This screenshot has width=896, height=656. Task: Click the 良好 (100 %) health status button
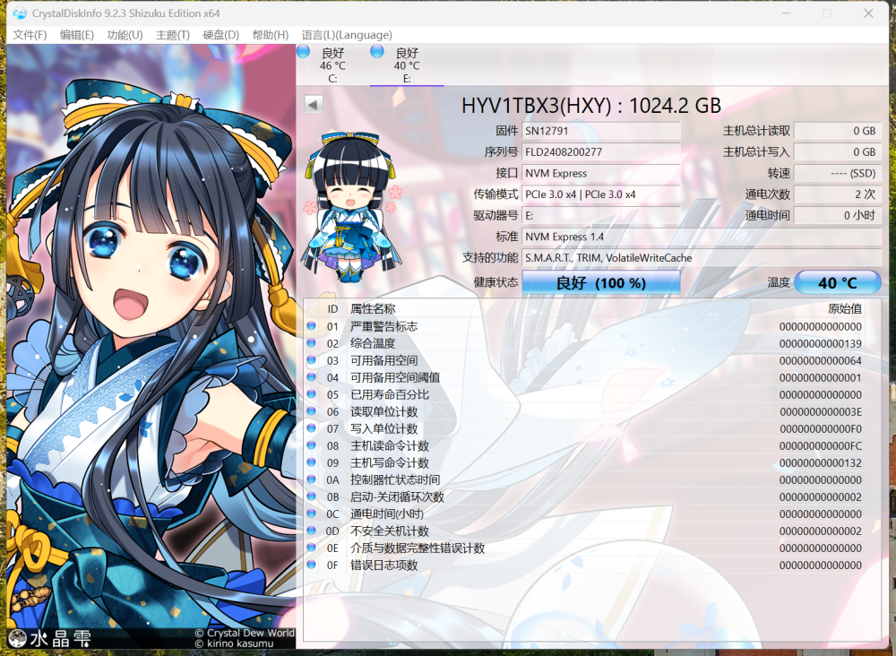coord(601,283)
